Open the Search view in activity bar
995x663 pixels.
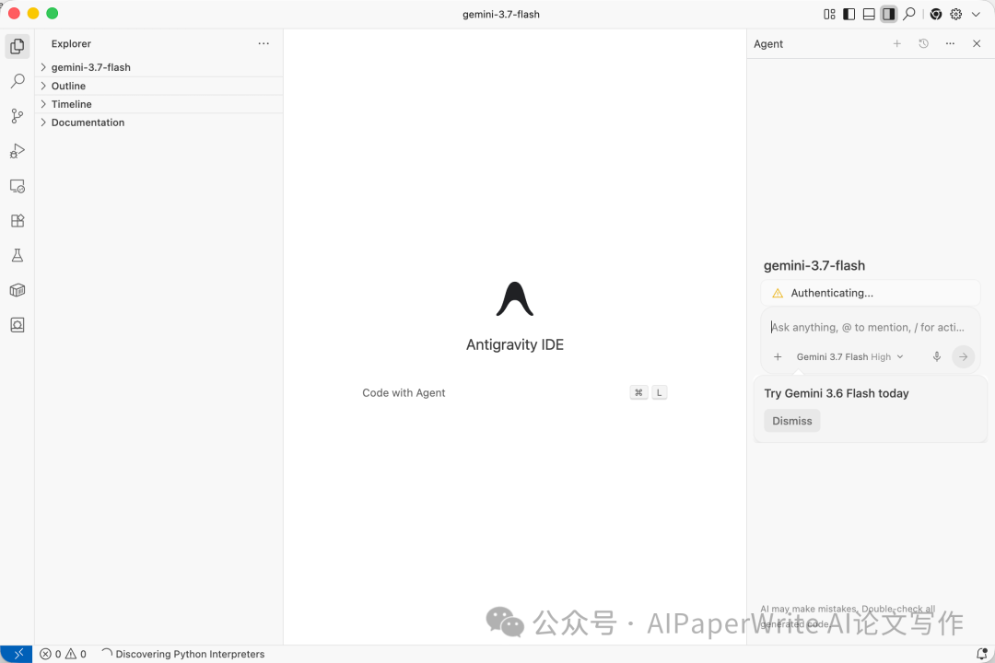(x=18, y=81)
